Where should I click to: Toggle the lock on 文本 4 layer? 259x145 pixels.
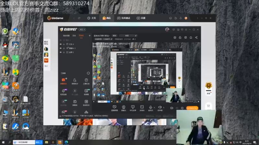point(64,44)
